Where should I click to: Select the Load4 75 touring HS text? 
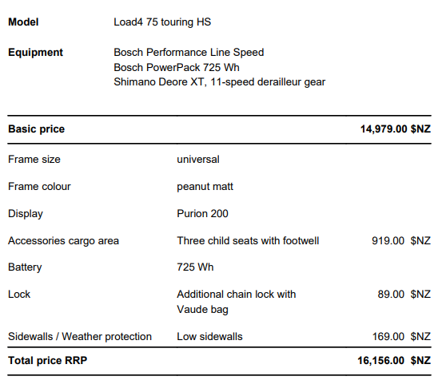pyautogui.click(x=162, y=22)
